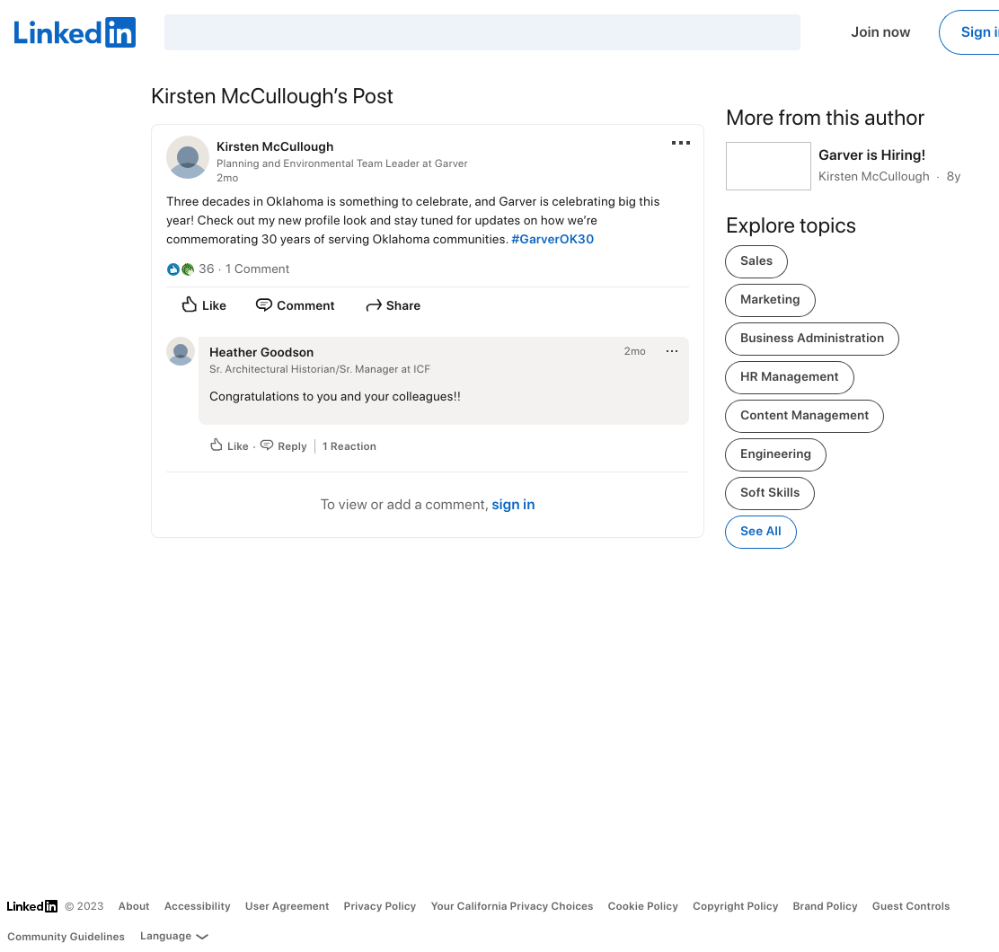Click the LinkedIn logo in header
Viewport: 999px width, 952px height.
coord(75,32)
